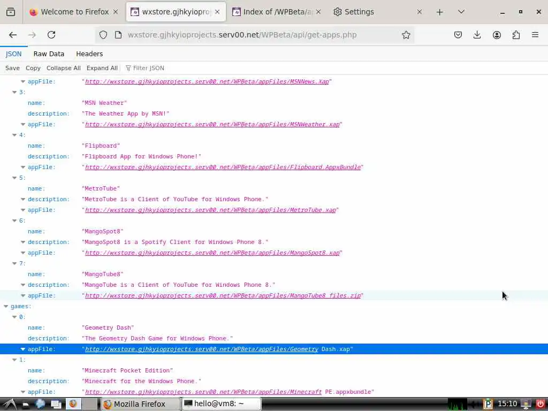Switch to hello@vm8 terminal window
The image size is (548, 411).
tap(221, 404)
